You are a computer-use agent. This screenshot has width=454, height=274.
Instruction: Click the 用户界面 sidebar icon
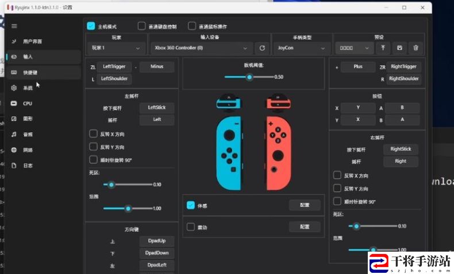[14, 41]
